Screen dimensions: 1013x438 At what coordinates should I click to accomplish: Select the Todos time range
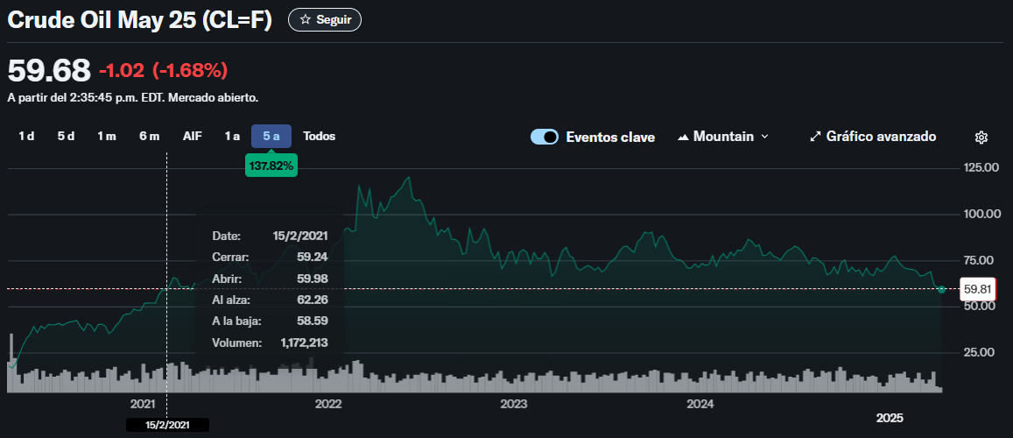(x=320, y=137)
